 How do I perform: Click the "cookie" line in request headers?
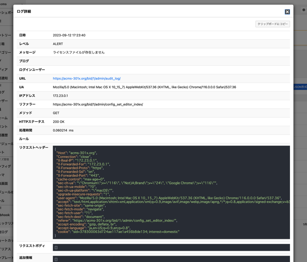pyautogui.click(x=118, y=232)
